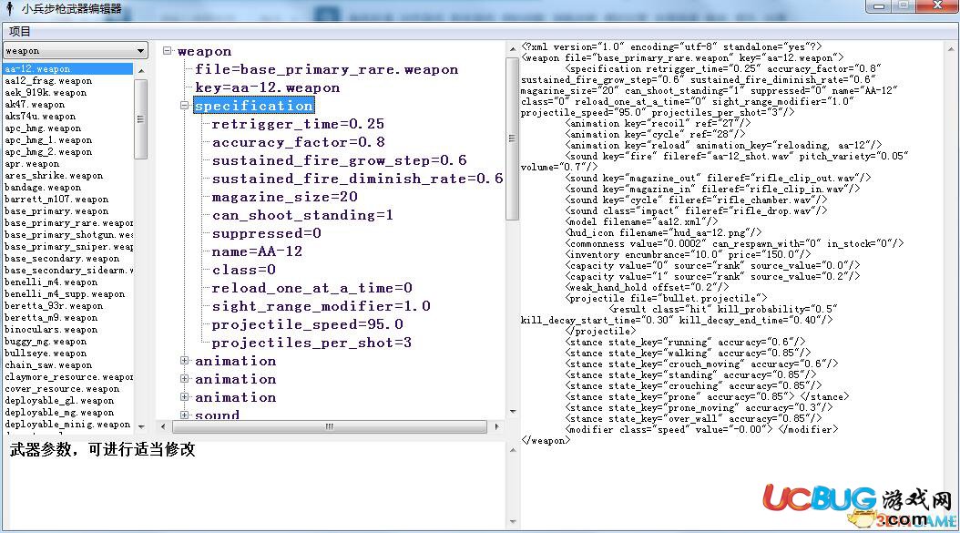Select deployable_mg.weapon in the list

point(59,413)
